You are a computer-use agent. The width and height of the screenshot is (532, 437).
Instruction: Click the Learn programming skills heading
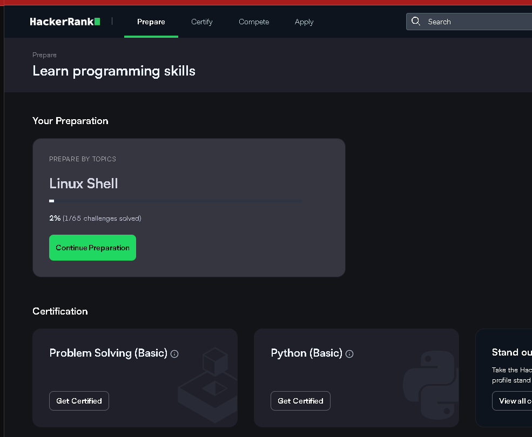(113, 71)
